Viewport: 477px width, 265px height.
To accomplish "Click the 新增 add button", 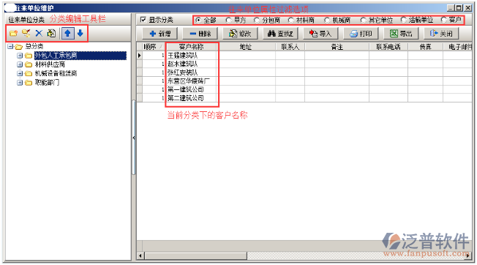I will 160,34.
